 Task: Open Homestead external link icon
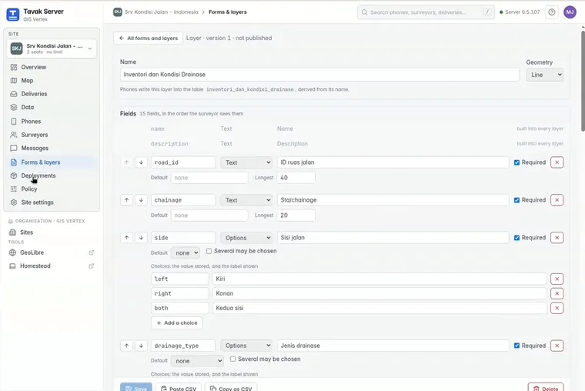tap(91, 266)
